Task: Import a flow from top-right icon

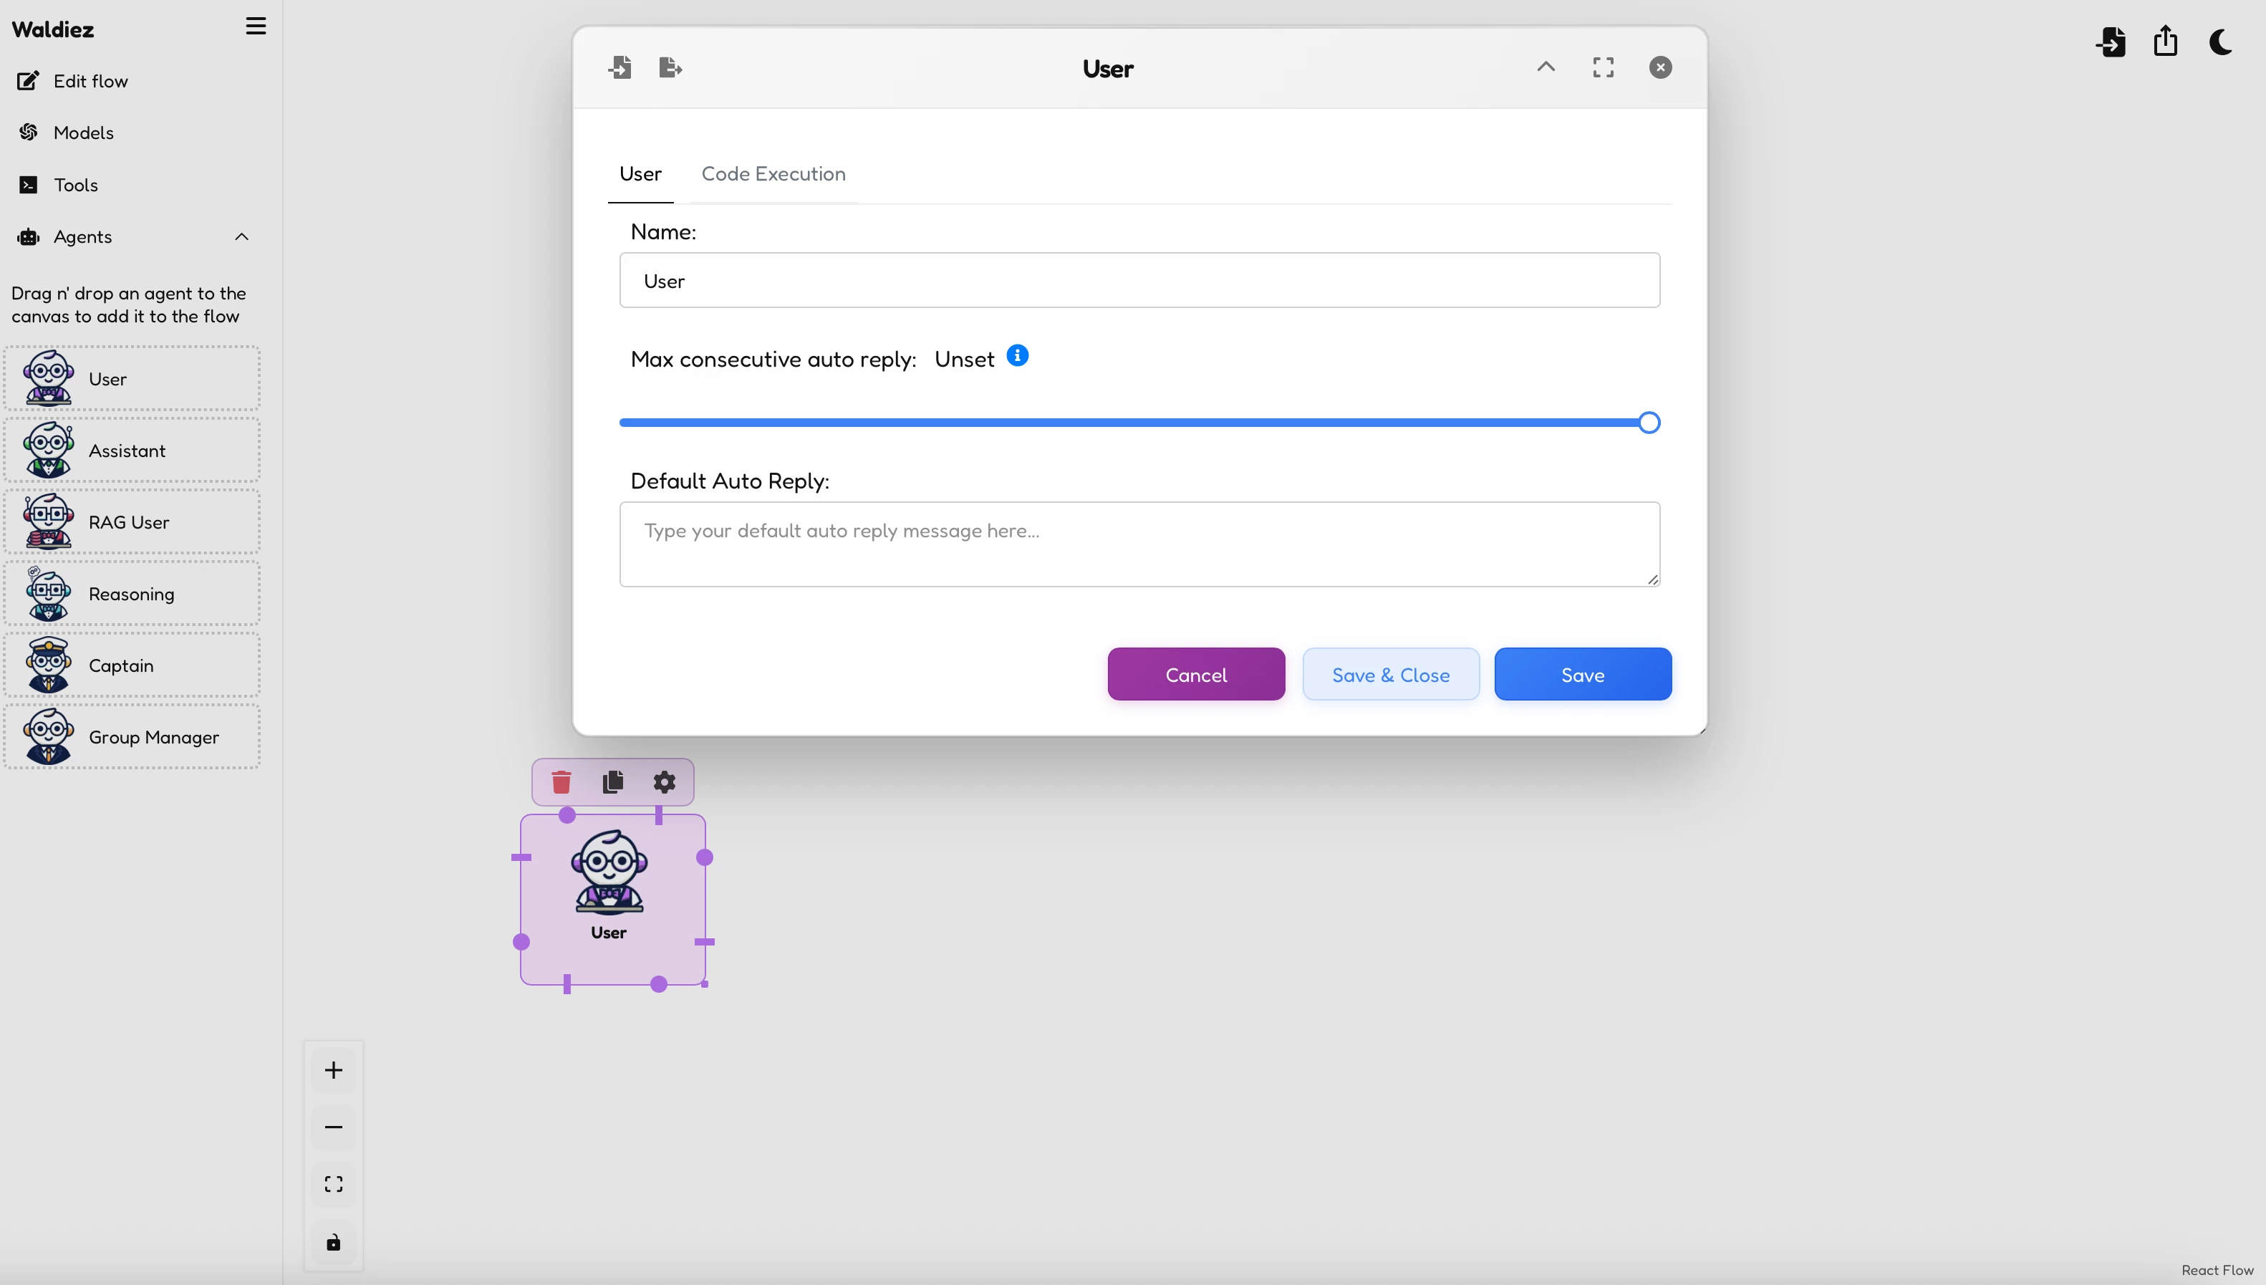Action: coord(2111,42)
